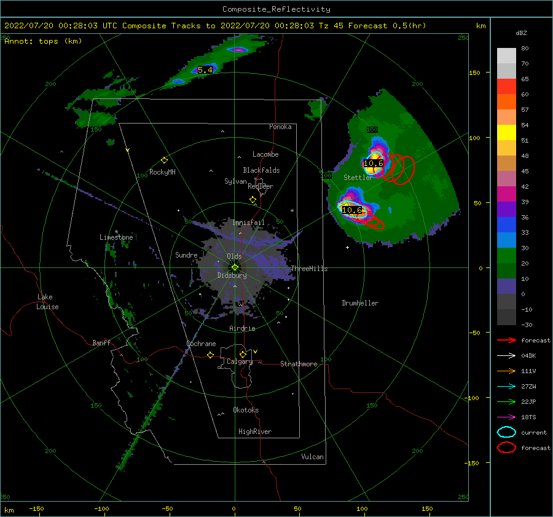Select the yellow 51-54 dBZ color swatch
The width and height of the screenshot is (553, 517).
coord(506,132)
